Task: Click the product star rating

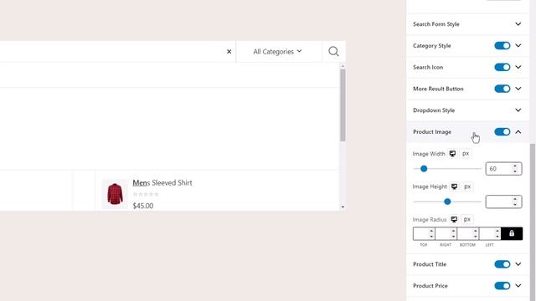Action: (x=146, y=195)
